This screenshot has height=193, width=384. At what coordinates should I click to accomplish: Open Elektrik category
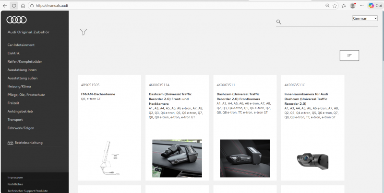tap(13, 53)
